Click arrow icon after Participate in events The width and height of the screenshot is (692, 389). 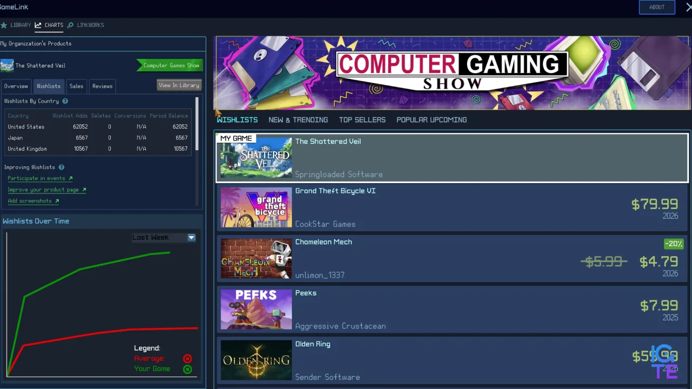(x=70, y=178)
